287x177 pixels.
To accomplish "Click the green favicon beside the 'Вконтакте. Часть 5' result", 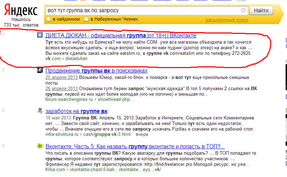I will coord(40,146).
